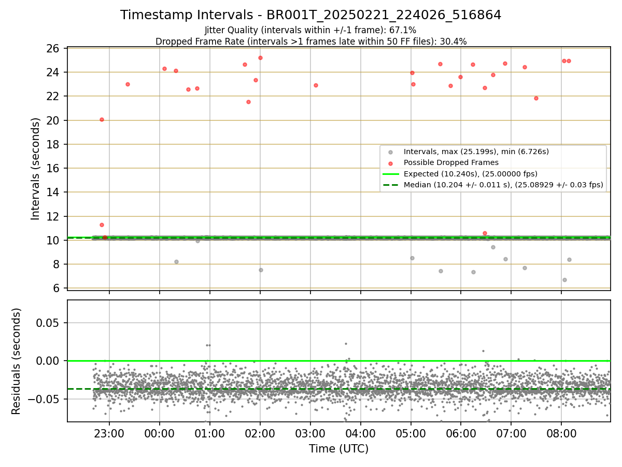The image size is (622, 467).
Task: Click the grey dot marker in the legend
Action: click(x=391, y=152)
